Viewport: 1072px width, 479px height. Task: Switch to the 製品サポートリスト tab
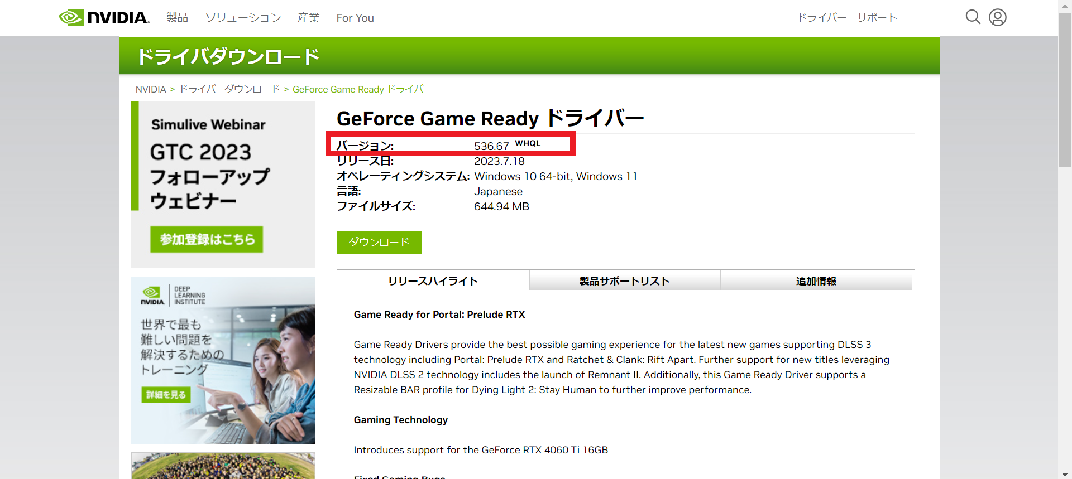tap(625, 280)
